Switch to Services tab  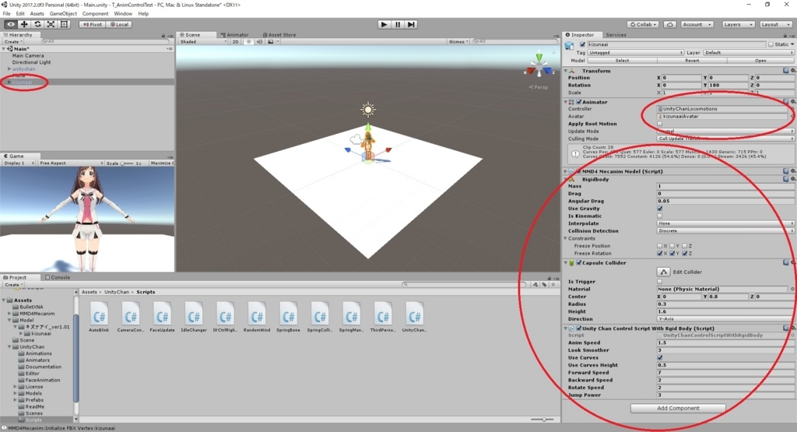click(x=616, y=35)
